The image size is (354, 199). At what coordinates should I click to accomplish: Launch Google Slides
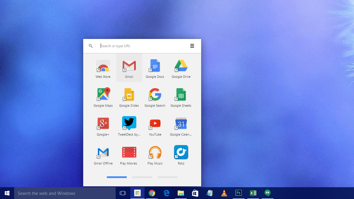(129, 94)
